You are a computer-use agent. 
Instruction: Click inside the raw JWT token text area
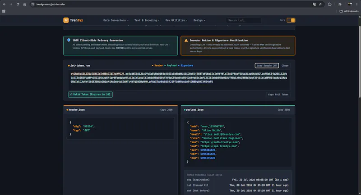pyautogui.click(x=179, y=80)
